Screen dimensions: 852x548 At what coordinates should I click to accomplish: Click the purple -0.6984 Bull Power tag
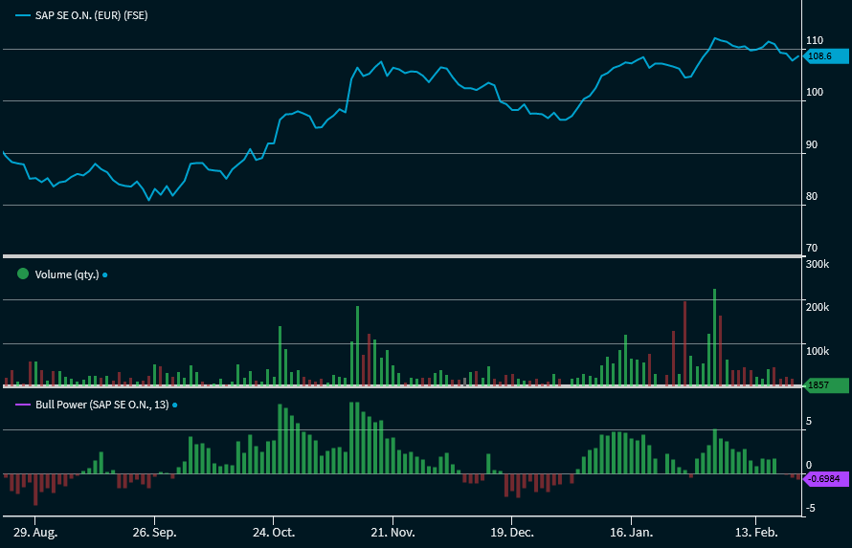click(823, 477)
